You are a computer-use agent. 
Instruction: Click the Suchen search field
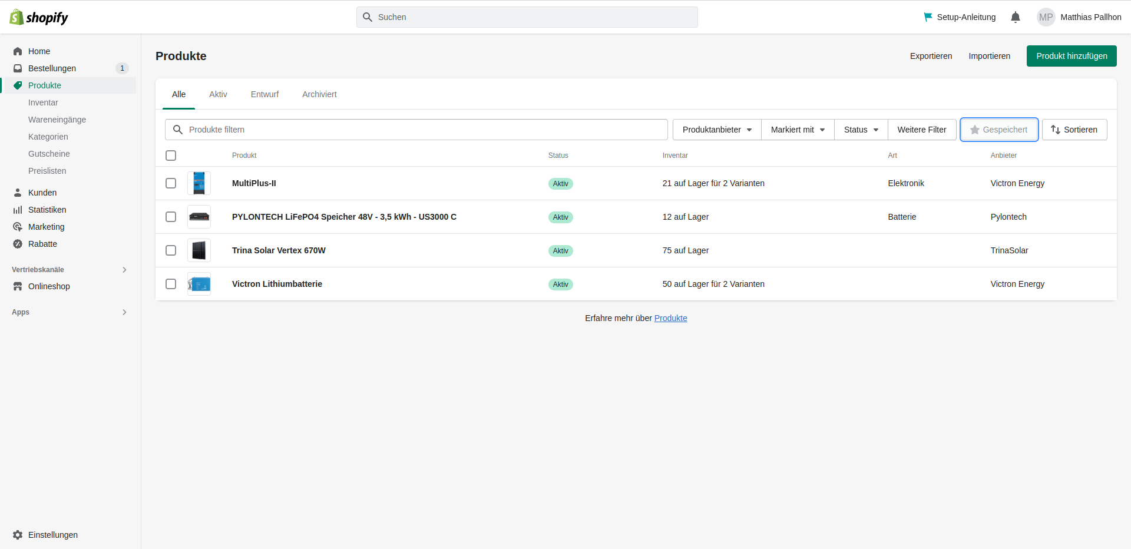point(527,17)
